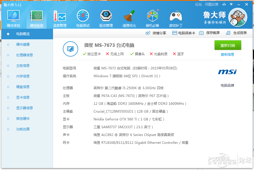The width and height of the screenshot is (254, 170).
Task: Click the 鲁大师 mascot avatar
Action: point(238,17)
